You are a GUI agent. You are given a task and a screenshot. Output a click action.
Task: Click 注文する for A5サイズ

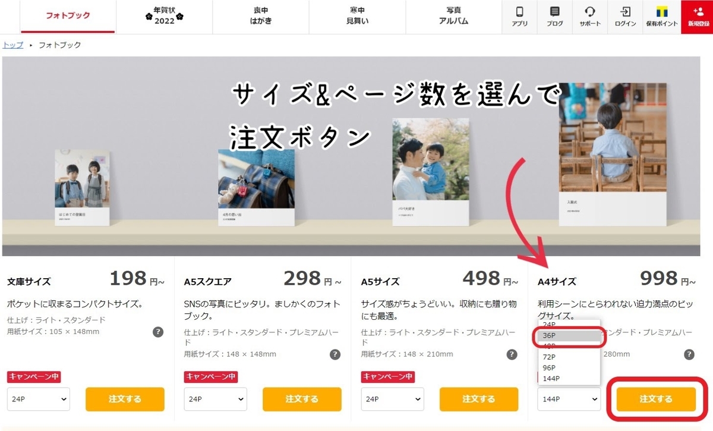click(x=479, y=399)
